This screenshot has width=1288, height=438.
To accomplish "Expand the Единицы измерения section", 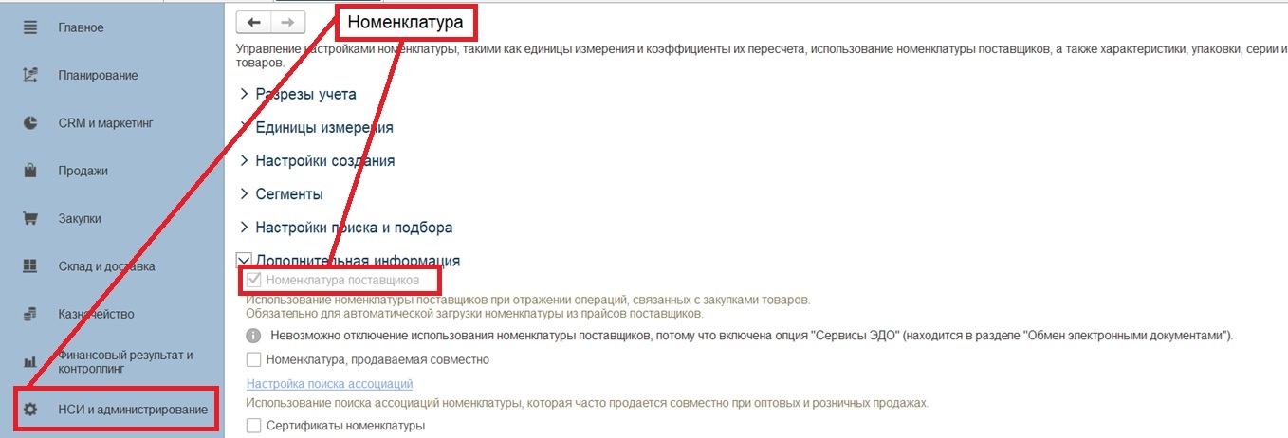I will pos(245,127).
